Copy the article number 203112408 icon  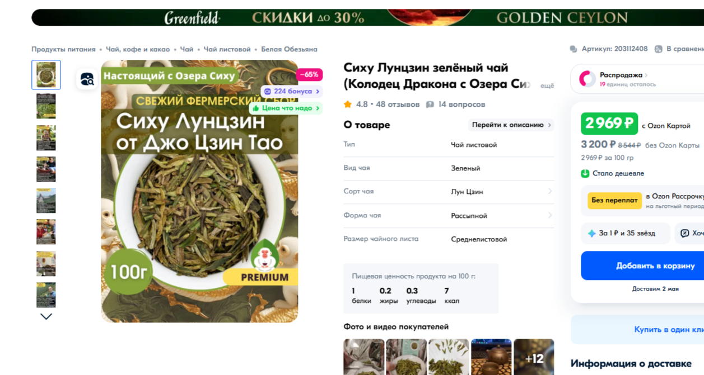pos(573,49)
